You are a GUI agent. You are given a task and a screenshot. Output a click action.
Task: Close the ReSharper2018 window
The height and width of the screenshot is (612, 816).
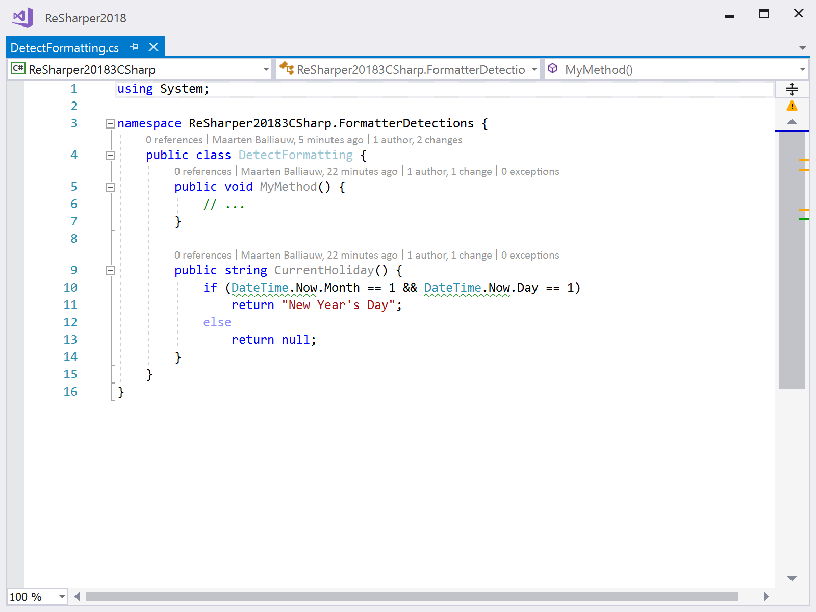(799, 14)
